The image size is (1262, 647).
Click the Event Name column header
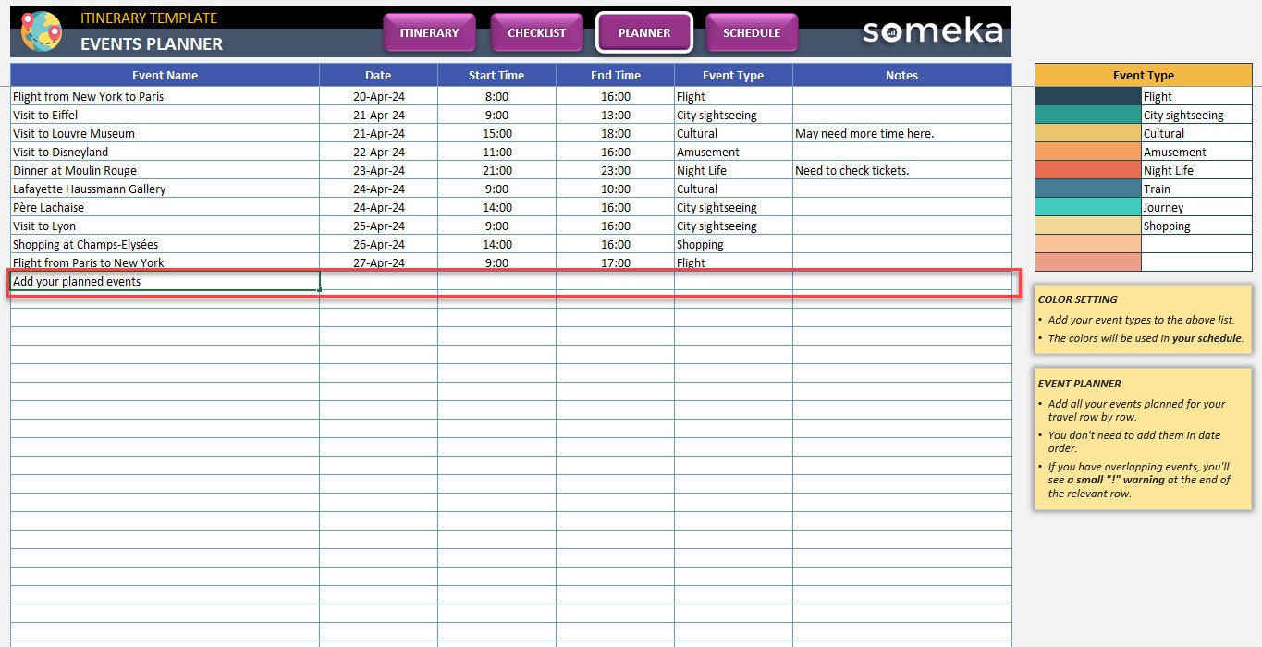coord(164,75)
